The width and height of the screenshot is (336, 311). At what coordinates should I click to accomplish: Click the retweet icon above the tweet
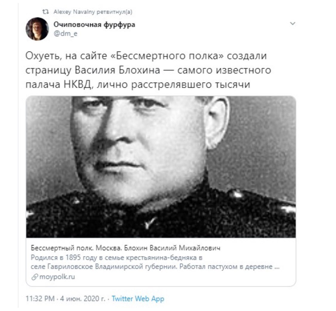pos(45,12)
